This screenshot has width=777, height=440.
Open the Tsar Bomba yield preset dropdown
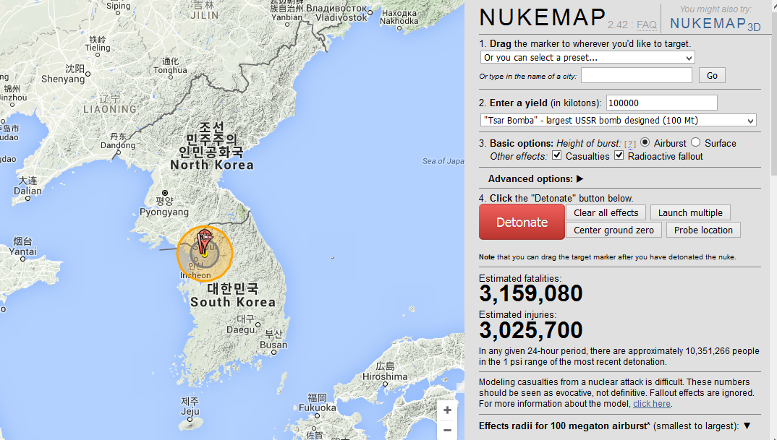[618, 120]
